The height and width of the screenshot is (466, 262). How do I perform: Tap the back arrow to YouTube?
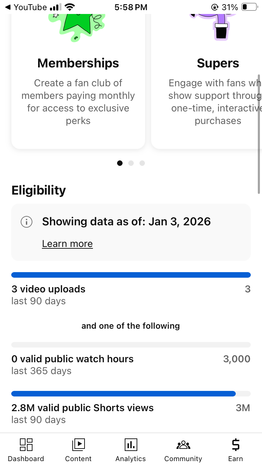tap(8, 7)
